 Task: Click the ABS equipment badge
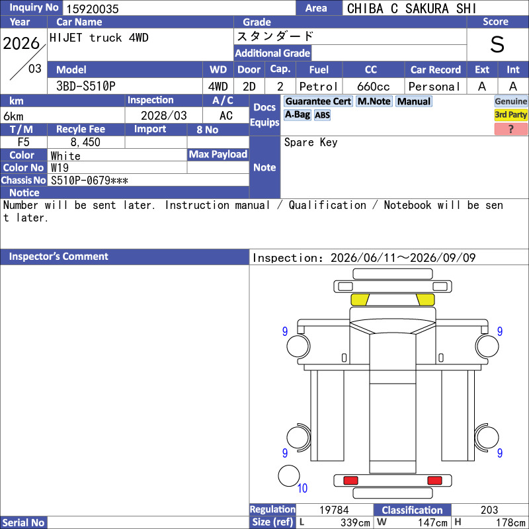coord(322,115)
